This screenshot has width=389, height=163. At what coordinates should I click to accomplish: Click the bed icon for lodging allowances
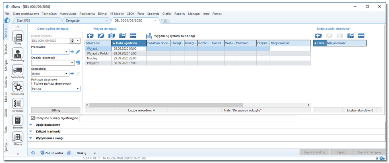(x=149, y=36)
